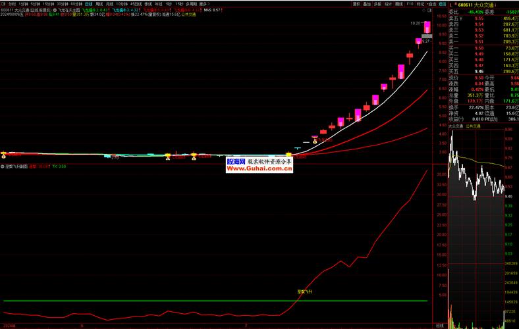
Task: Click the 换手 value 22.47%
Action: click(476, 107)
